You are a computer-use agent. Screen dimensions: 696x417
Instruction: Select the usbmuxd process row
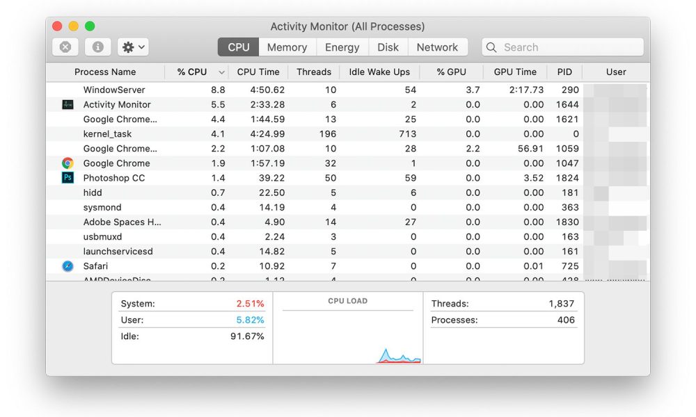pos(348,236)
